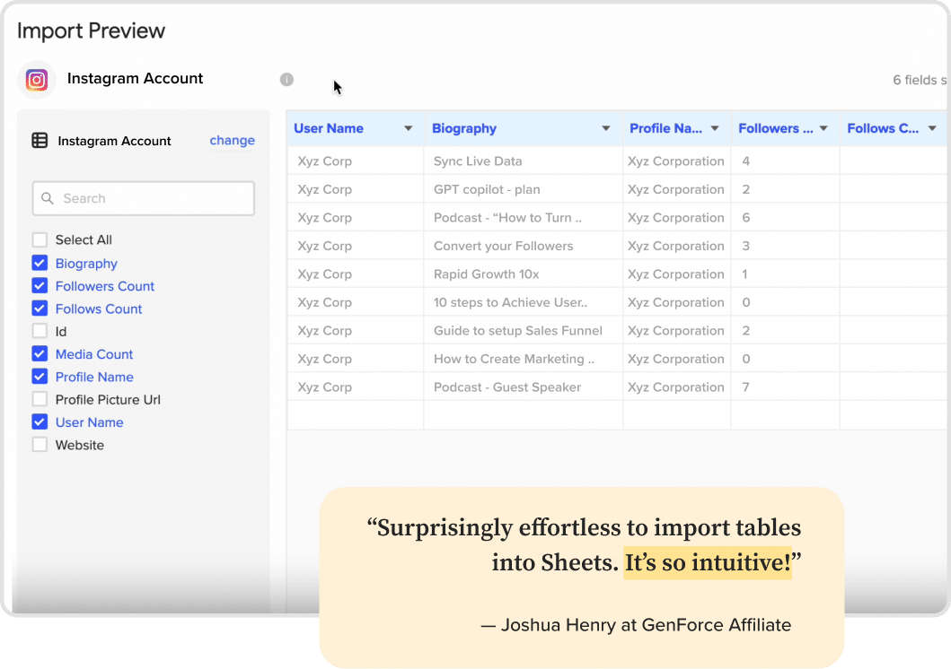Screen dimensions: 951x669
Task: Select the 'How to Create Marketing ..' cell
Action: click(x=524, y=359)
